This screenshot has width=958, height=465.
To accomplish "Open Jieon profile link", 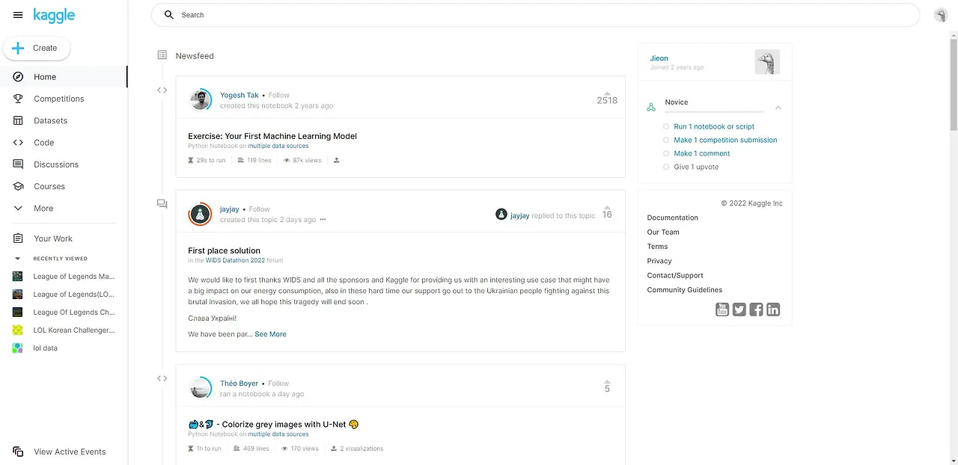I will 659,58.
